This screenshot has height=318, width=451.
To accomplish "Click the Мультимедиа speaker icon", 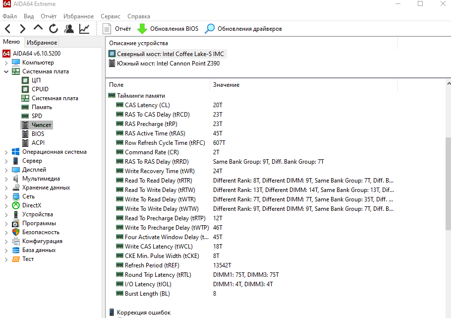I will tap(16, 179).
